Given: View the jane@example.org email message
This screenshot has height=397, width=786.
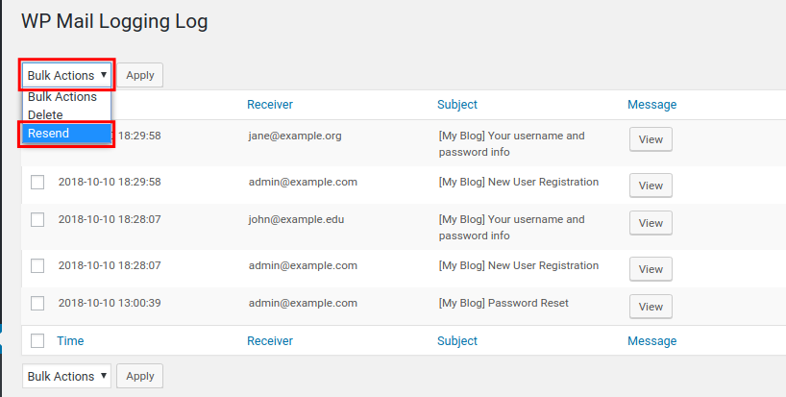Looking at the screenshot, I should 651,139.
